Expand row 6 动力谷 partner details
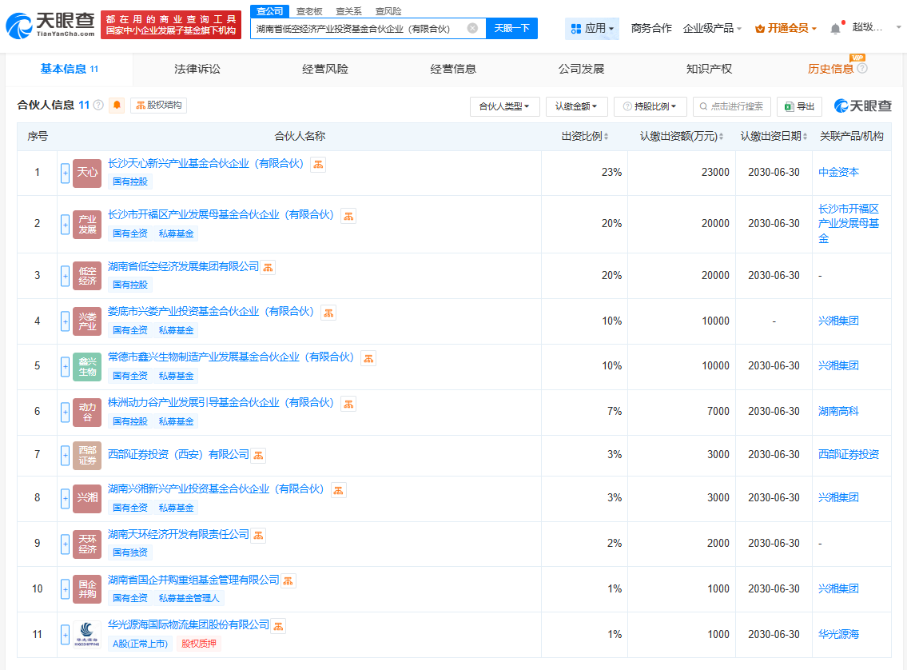This screenshot has width=907, height=670. pyautogui.click(x=66, y=412)
